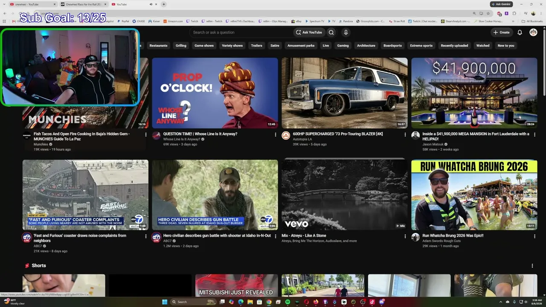This screenshot has height=307, width=546.
Task: Open File Explorer from the taskbar
Action: (x=250, y=302)
